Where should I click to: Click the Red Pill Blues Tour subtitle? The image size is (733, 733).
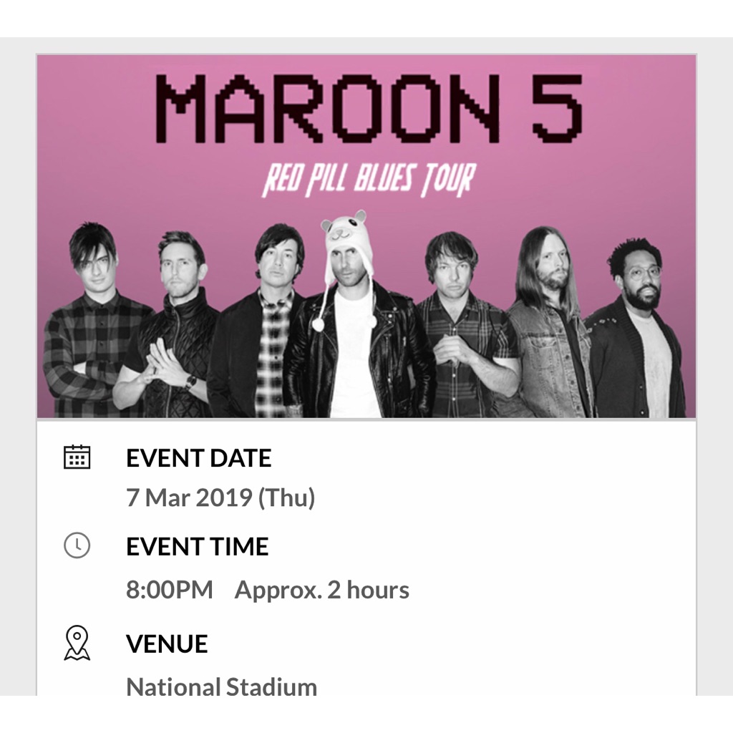pos(369,180)
